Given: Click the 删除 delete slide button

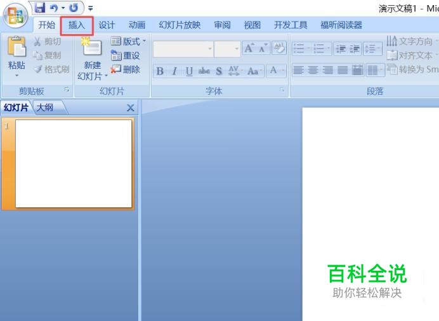Looking at the screenshot, I should pyautogui.click(x=126, y=69).
